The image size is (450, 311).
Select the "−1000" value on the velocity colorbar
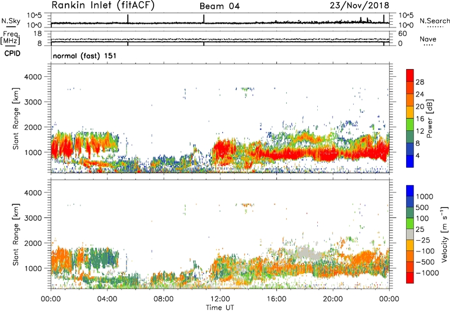(x=427, y=273)
